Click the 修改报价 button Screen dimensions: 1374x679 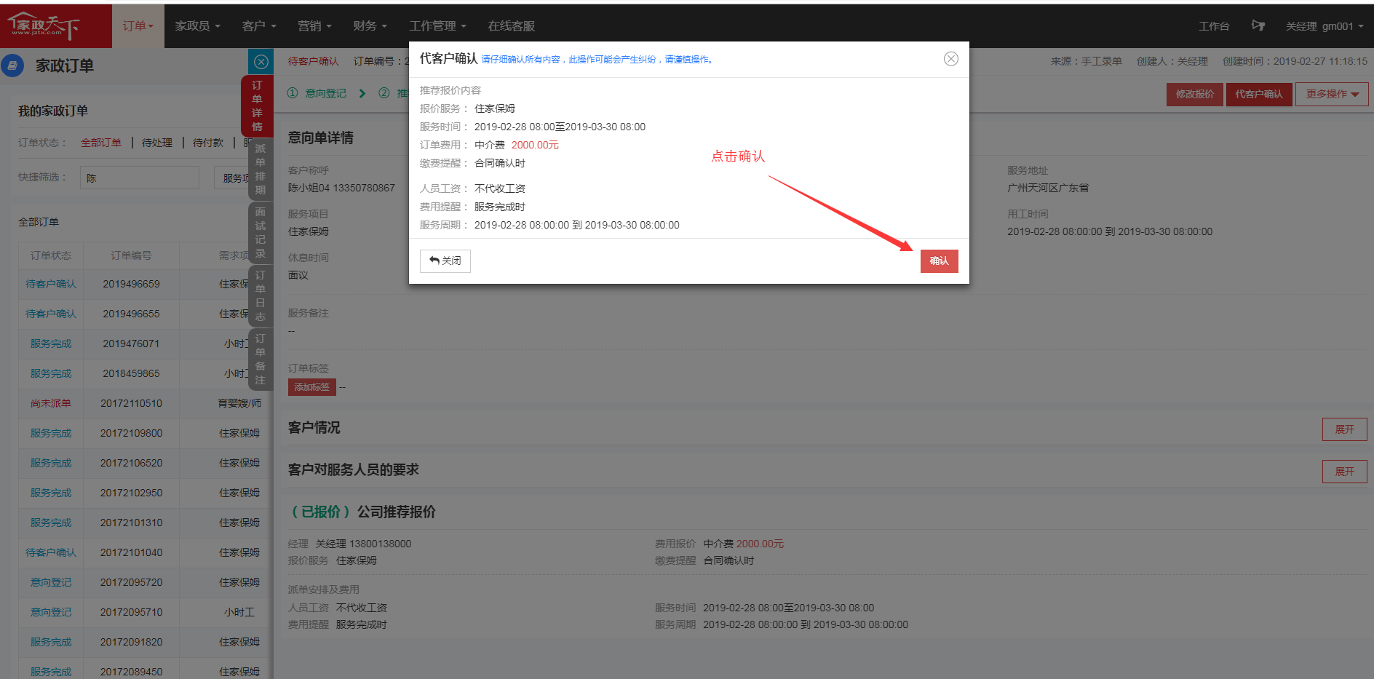(x=1194, y=94)
